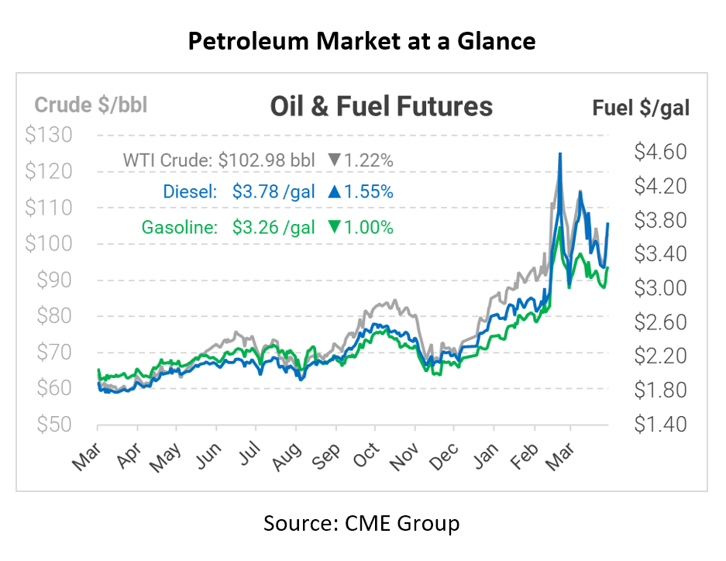Screen dimensions: 726x561
Task: Click the Oct month label on the x-axis
Action: click(x=364, y=456)
